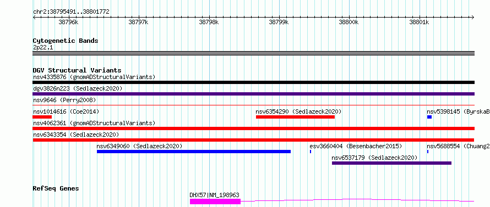Click the DGV Structural Variants track title
490x207 pixels.
(x=77, y=70)
